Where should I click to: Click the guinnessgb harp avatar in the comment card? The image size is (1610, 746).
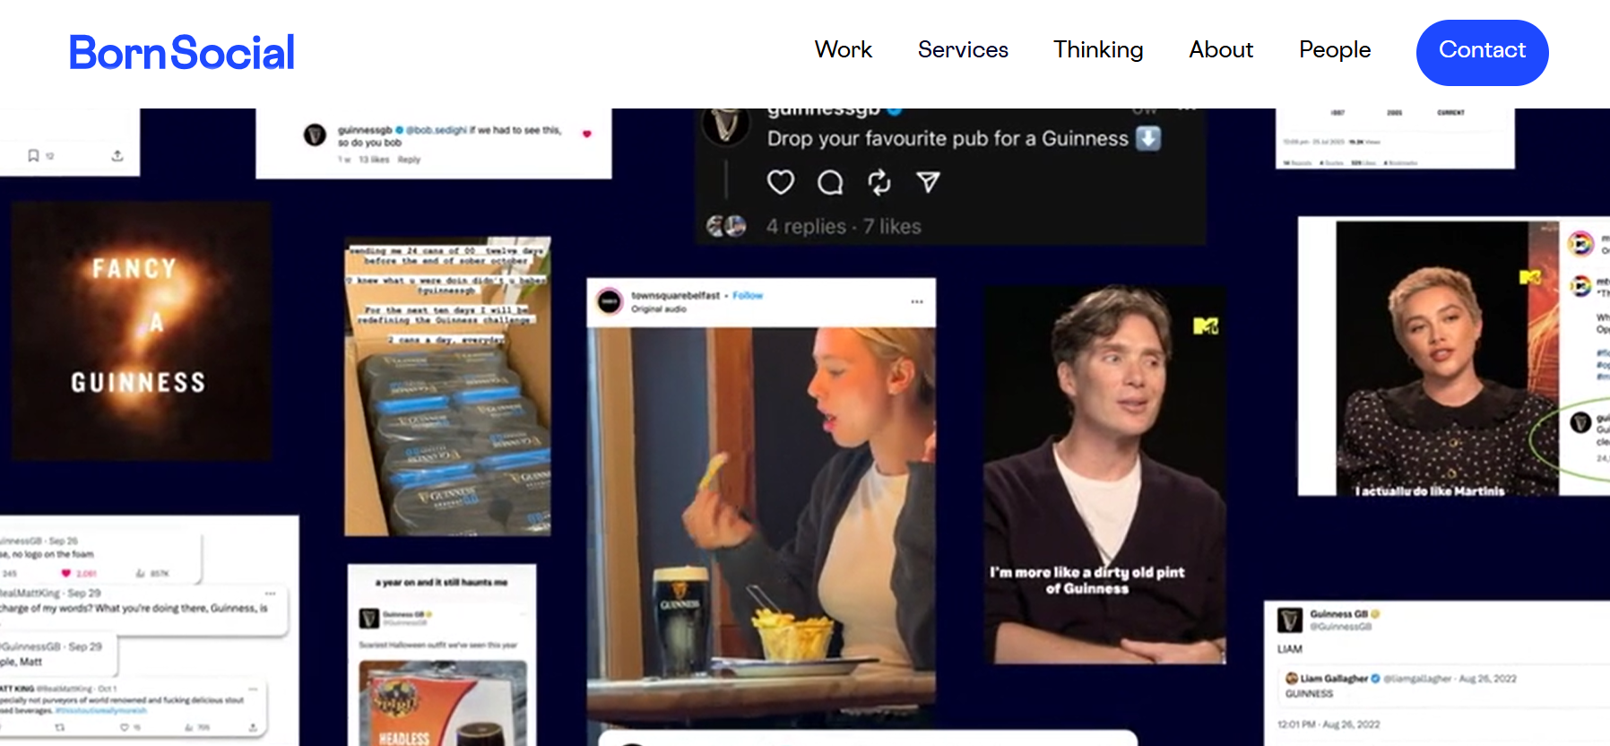(x=315, y=135)
